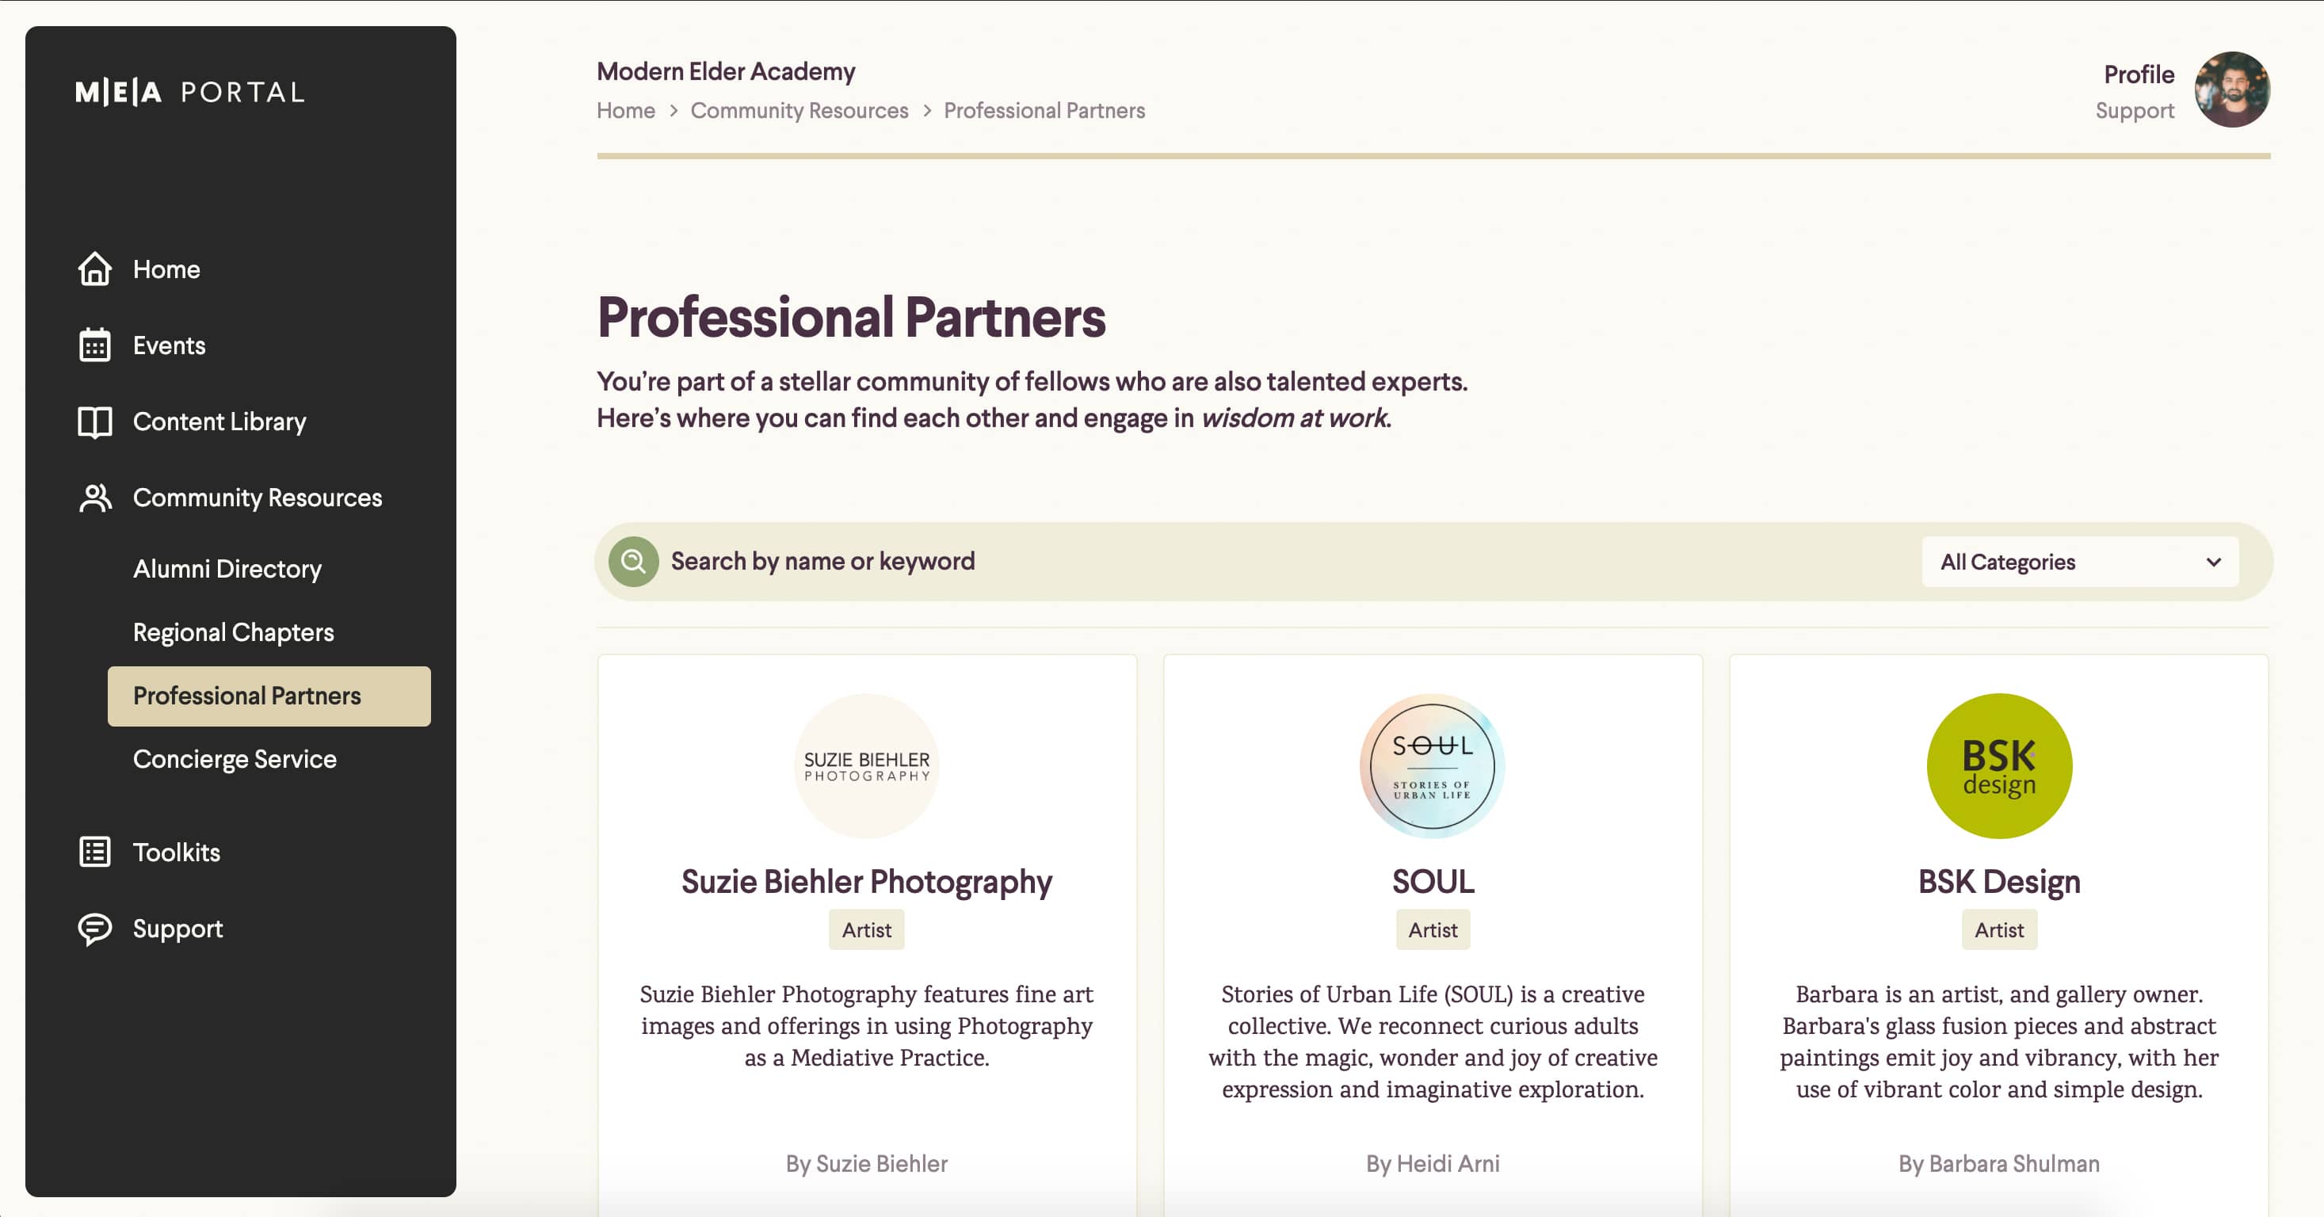Screen dimensions: 2324x1217
Task: Open the BSK Design logo thumbnail
Action: click(1998, 766)
